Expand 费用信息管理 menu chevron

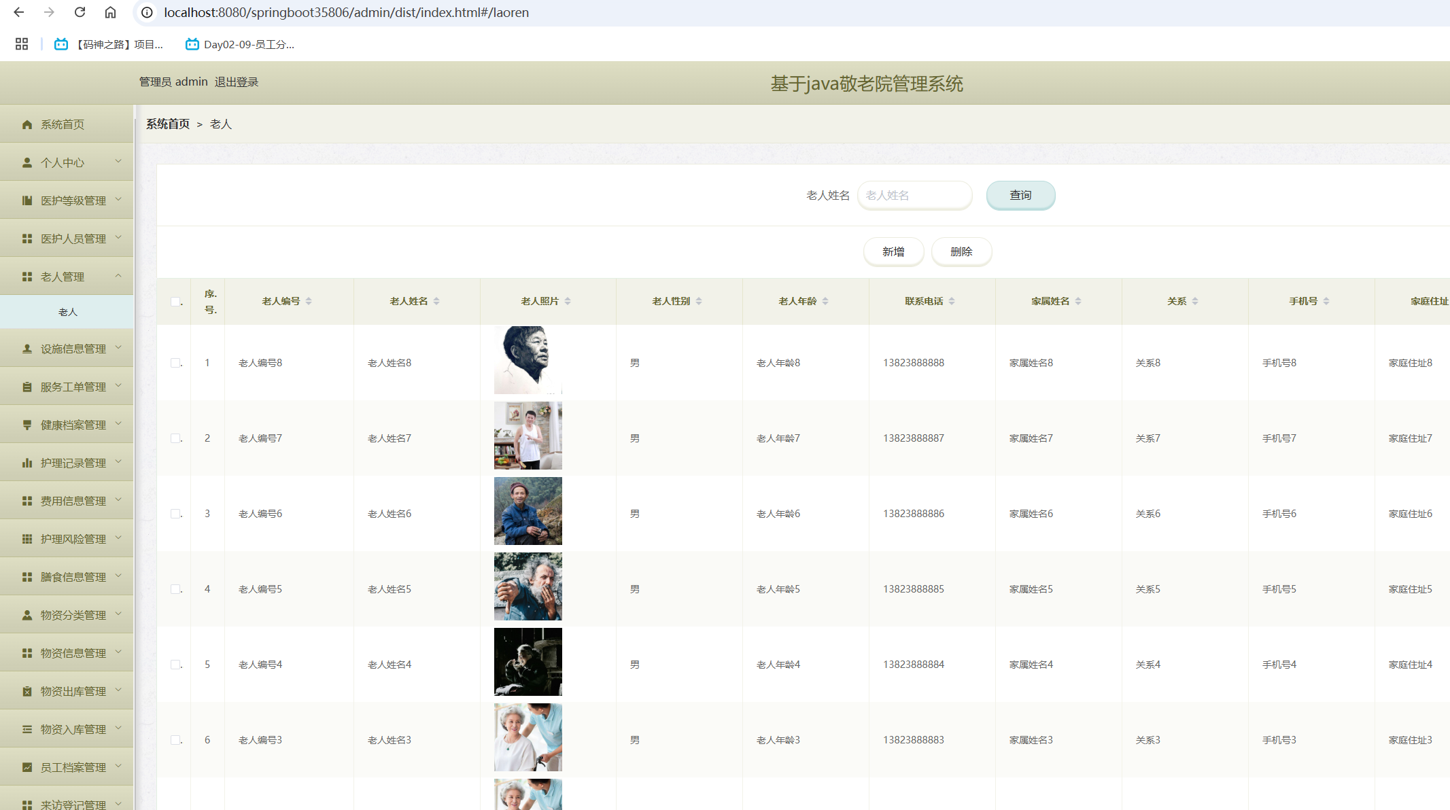coord(118,499)
